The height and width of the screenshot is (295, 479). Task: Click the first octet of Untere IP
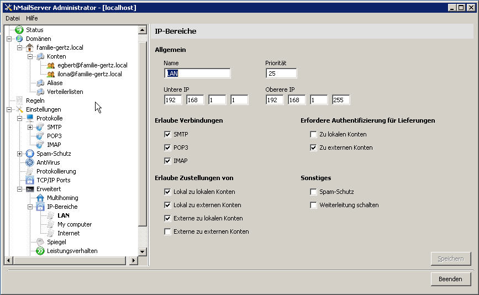click(172, 100)
